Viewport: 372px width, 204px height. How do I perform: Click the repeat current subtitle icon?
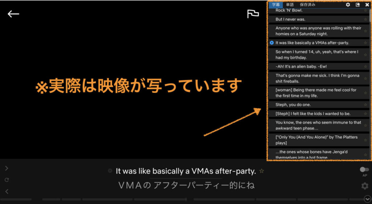pyautogui.click(x=7, y=180)
